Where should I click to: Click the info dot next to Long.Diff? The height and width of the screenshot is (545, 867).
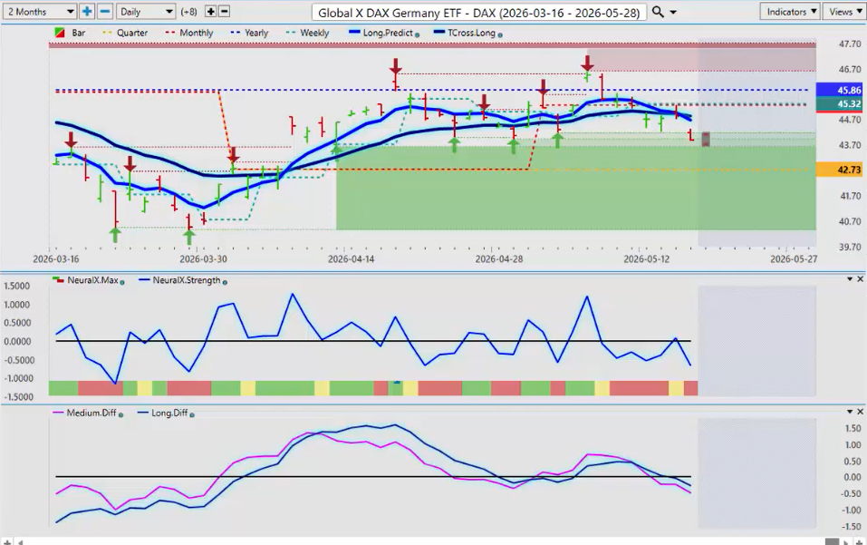click(x=192, y=414)
